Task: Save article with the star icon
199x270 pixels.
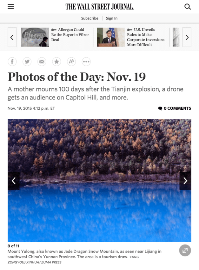Action: (x=56, y=62)
